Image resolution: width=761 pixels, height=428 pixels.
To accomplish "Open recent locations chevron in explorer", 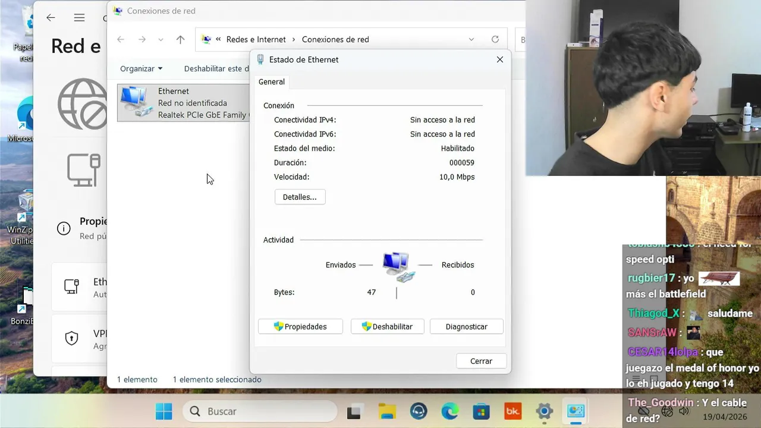I will (161, 39).
